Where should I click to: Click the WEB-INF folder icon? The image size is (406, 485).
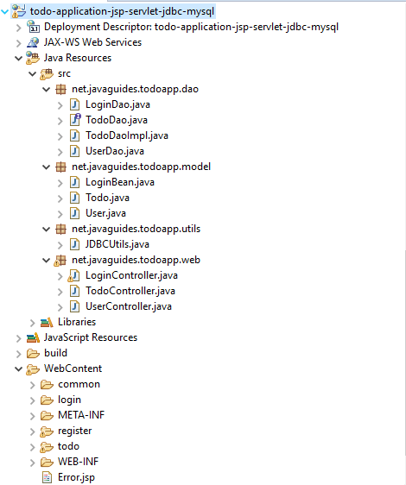pos(47,462)
